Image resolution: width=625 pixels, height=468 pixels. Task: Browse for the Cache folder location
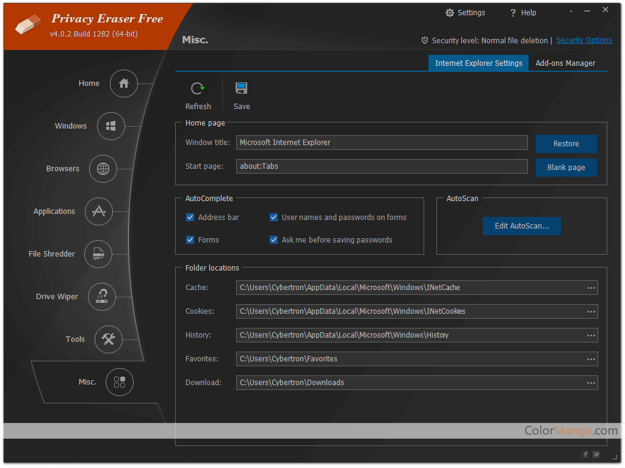(591, 288)
